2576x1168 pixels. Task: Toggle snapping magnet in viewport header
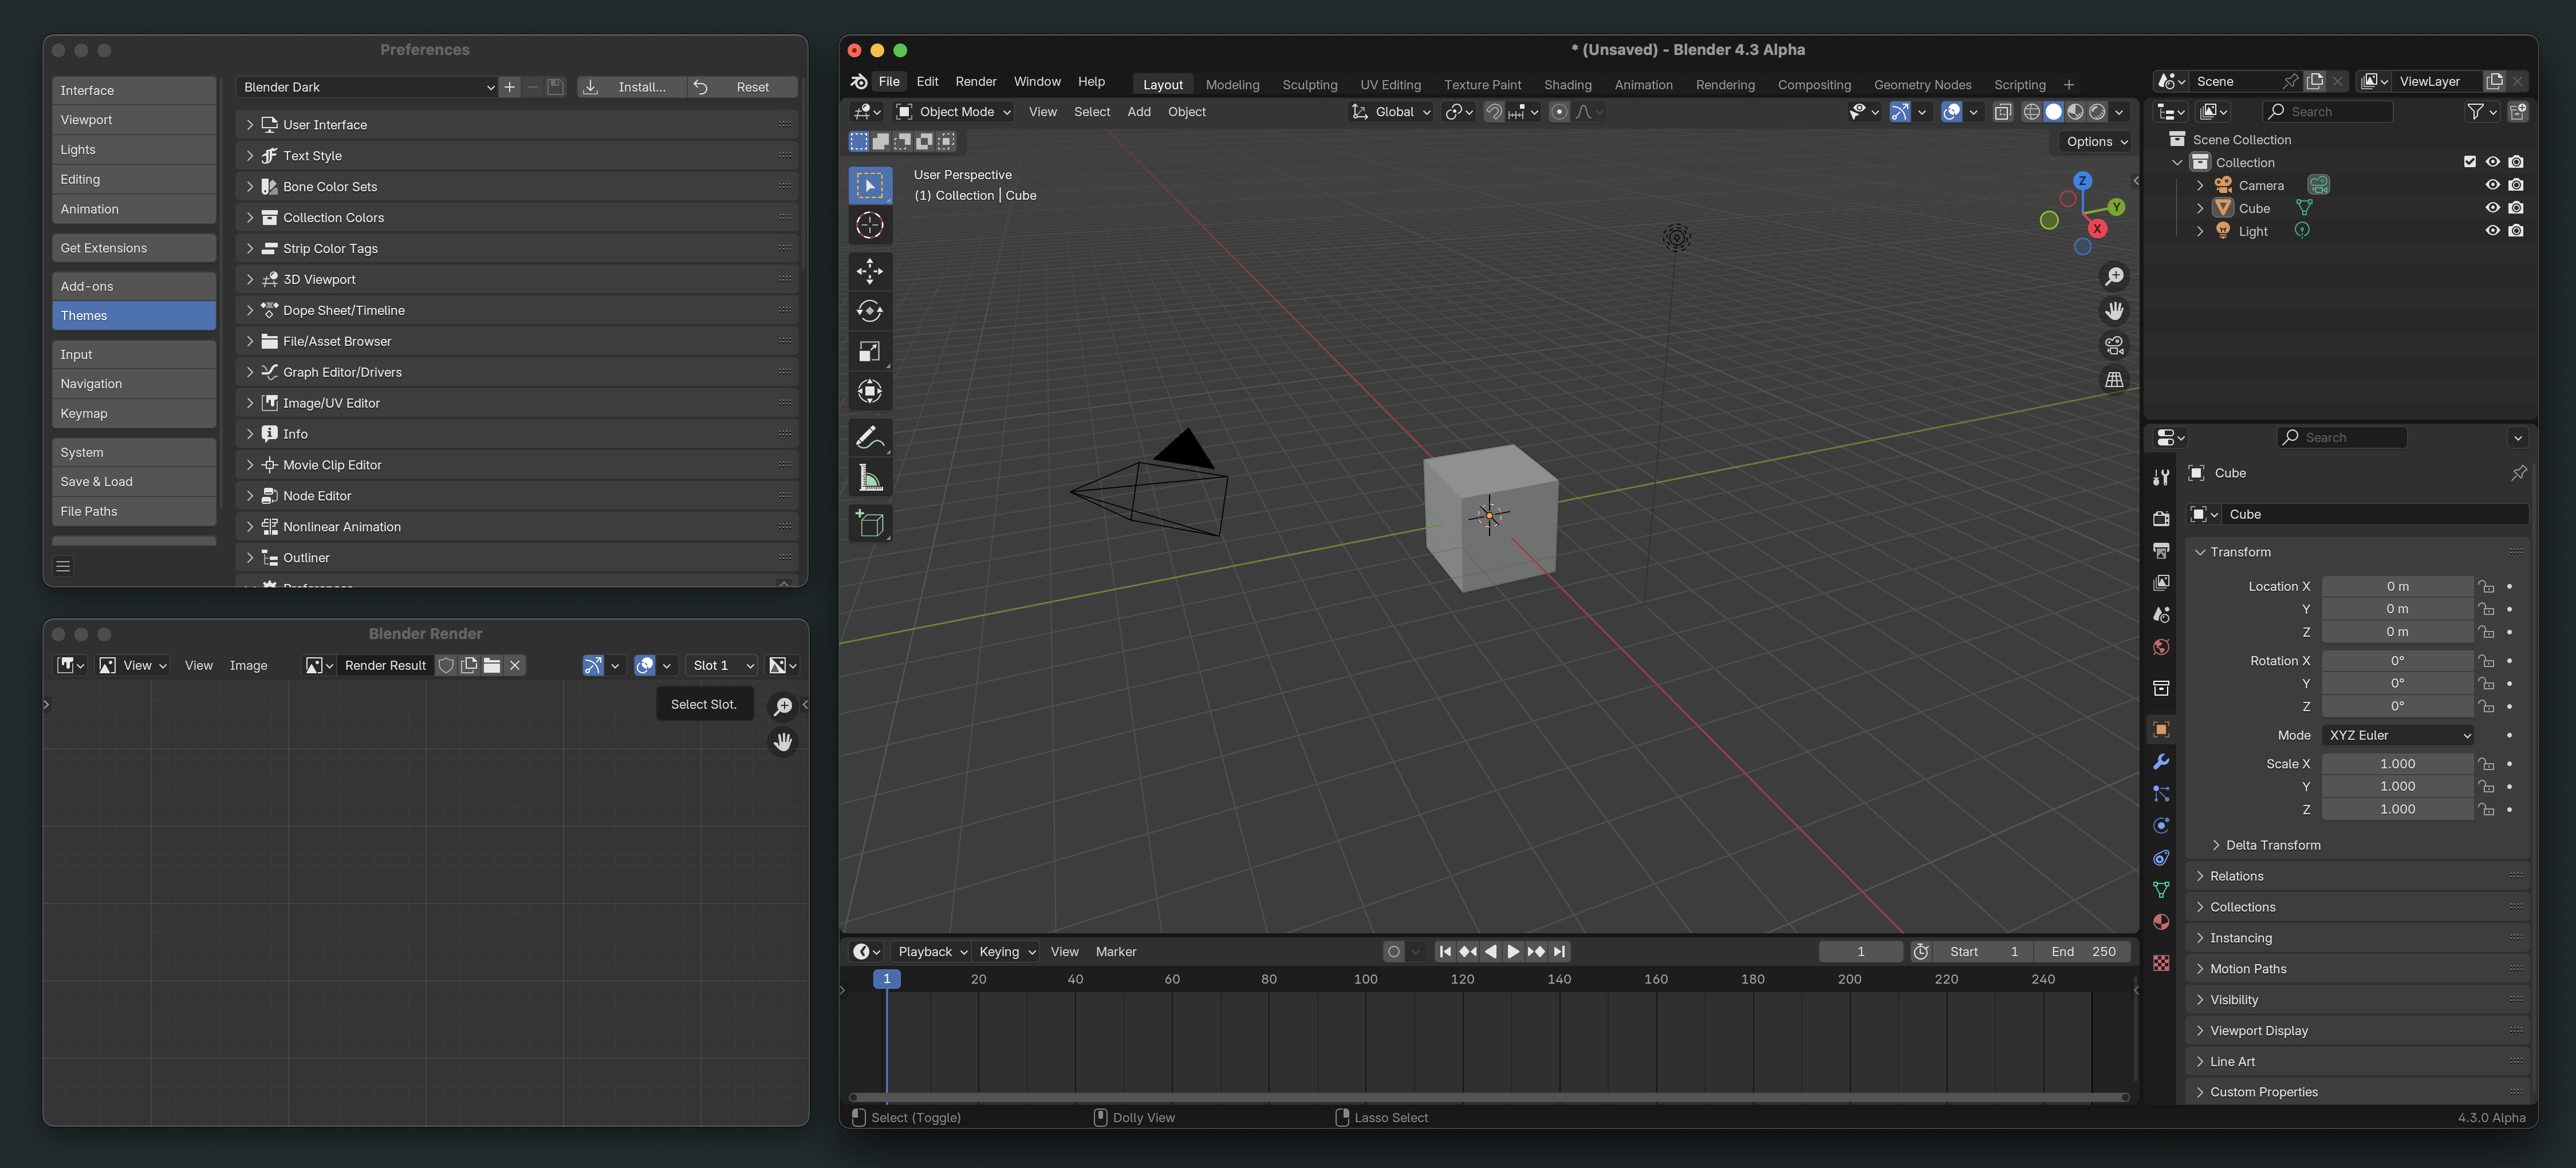1493,112
